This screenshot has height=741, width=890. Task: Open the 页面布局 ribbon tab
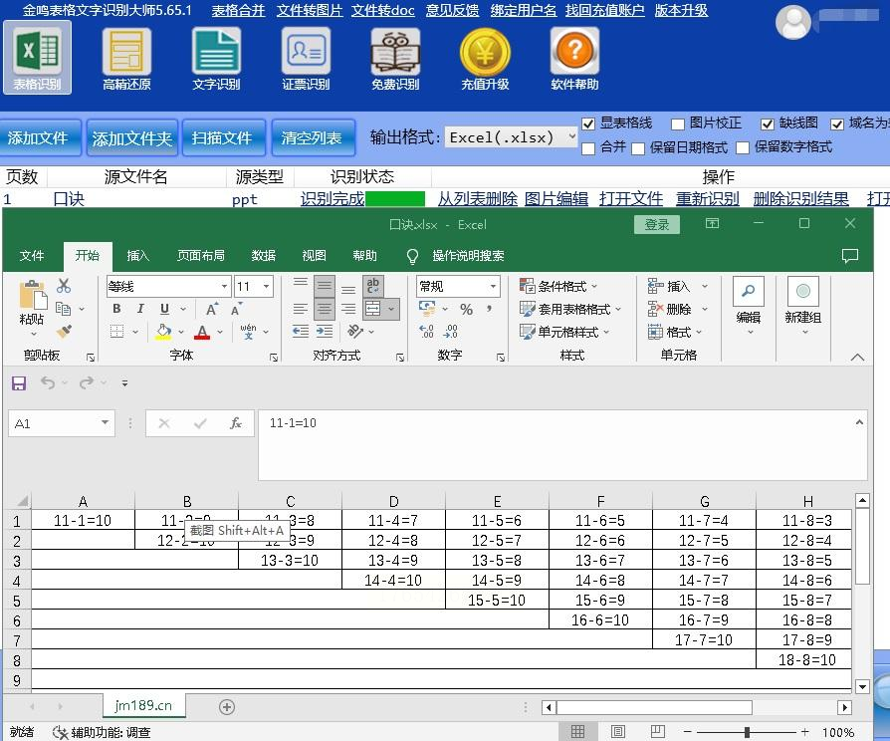(200, 256)
